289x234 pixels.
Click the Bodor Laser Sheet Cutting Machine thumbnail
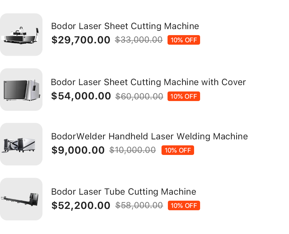tap(21, 35)
